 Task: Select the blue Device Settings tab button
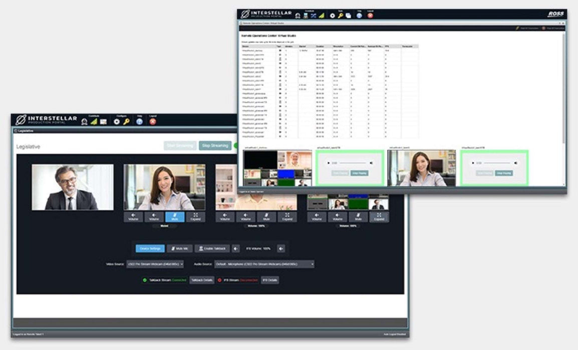[150, 248]
